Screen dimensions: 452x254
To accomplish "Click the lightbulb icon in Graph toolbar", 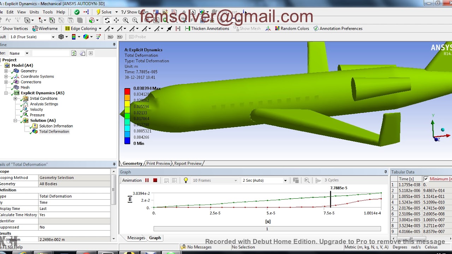I will [186, 180].
